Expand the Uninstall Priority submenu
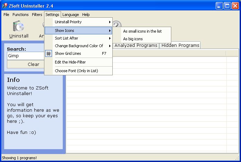Image resolution: width=241 pixels, height=162 pixels. 78,22
